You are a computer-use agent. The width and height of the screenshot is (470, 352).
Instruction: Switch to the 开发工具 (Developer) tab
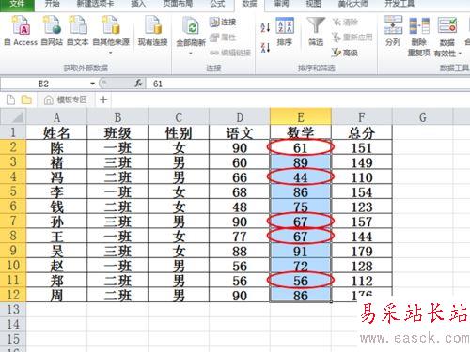click(x=399, y=4)
